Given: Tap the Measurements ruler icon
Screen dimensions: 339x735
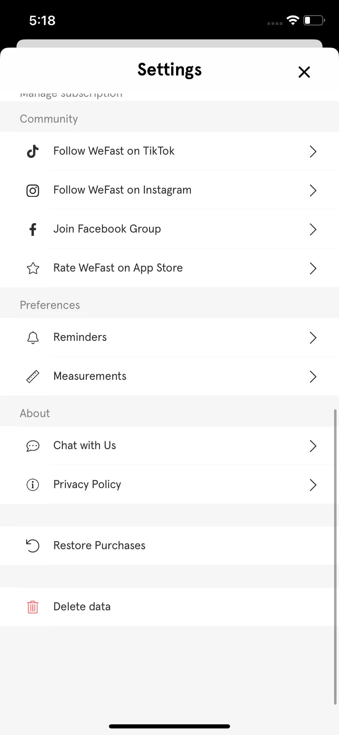Looking at the screenshot, I should click(x=33, y=377).
